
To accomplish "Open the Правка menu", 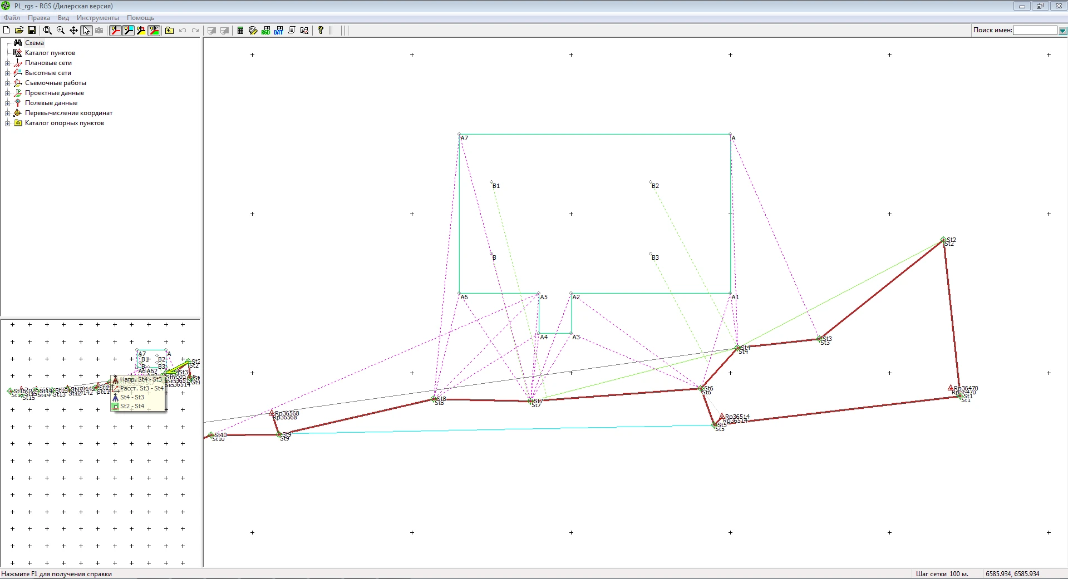I will point(39,18).
